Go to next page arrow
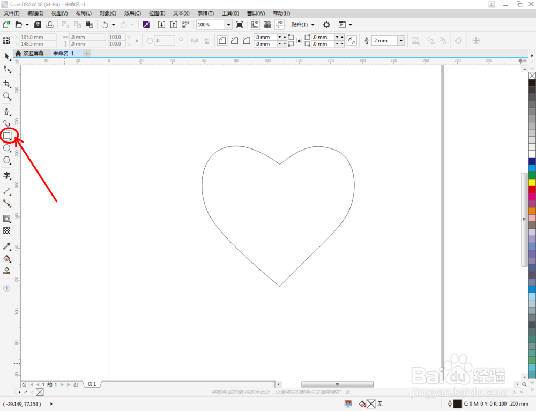Viewport: 536px width, 411px height. point(62,384)
